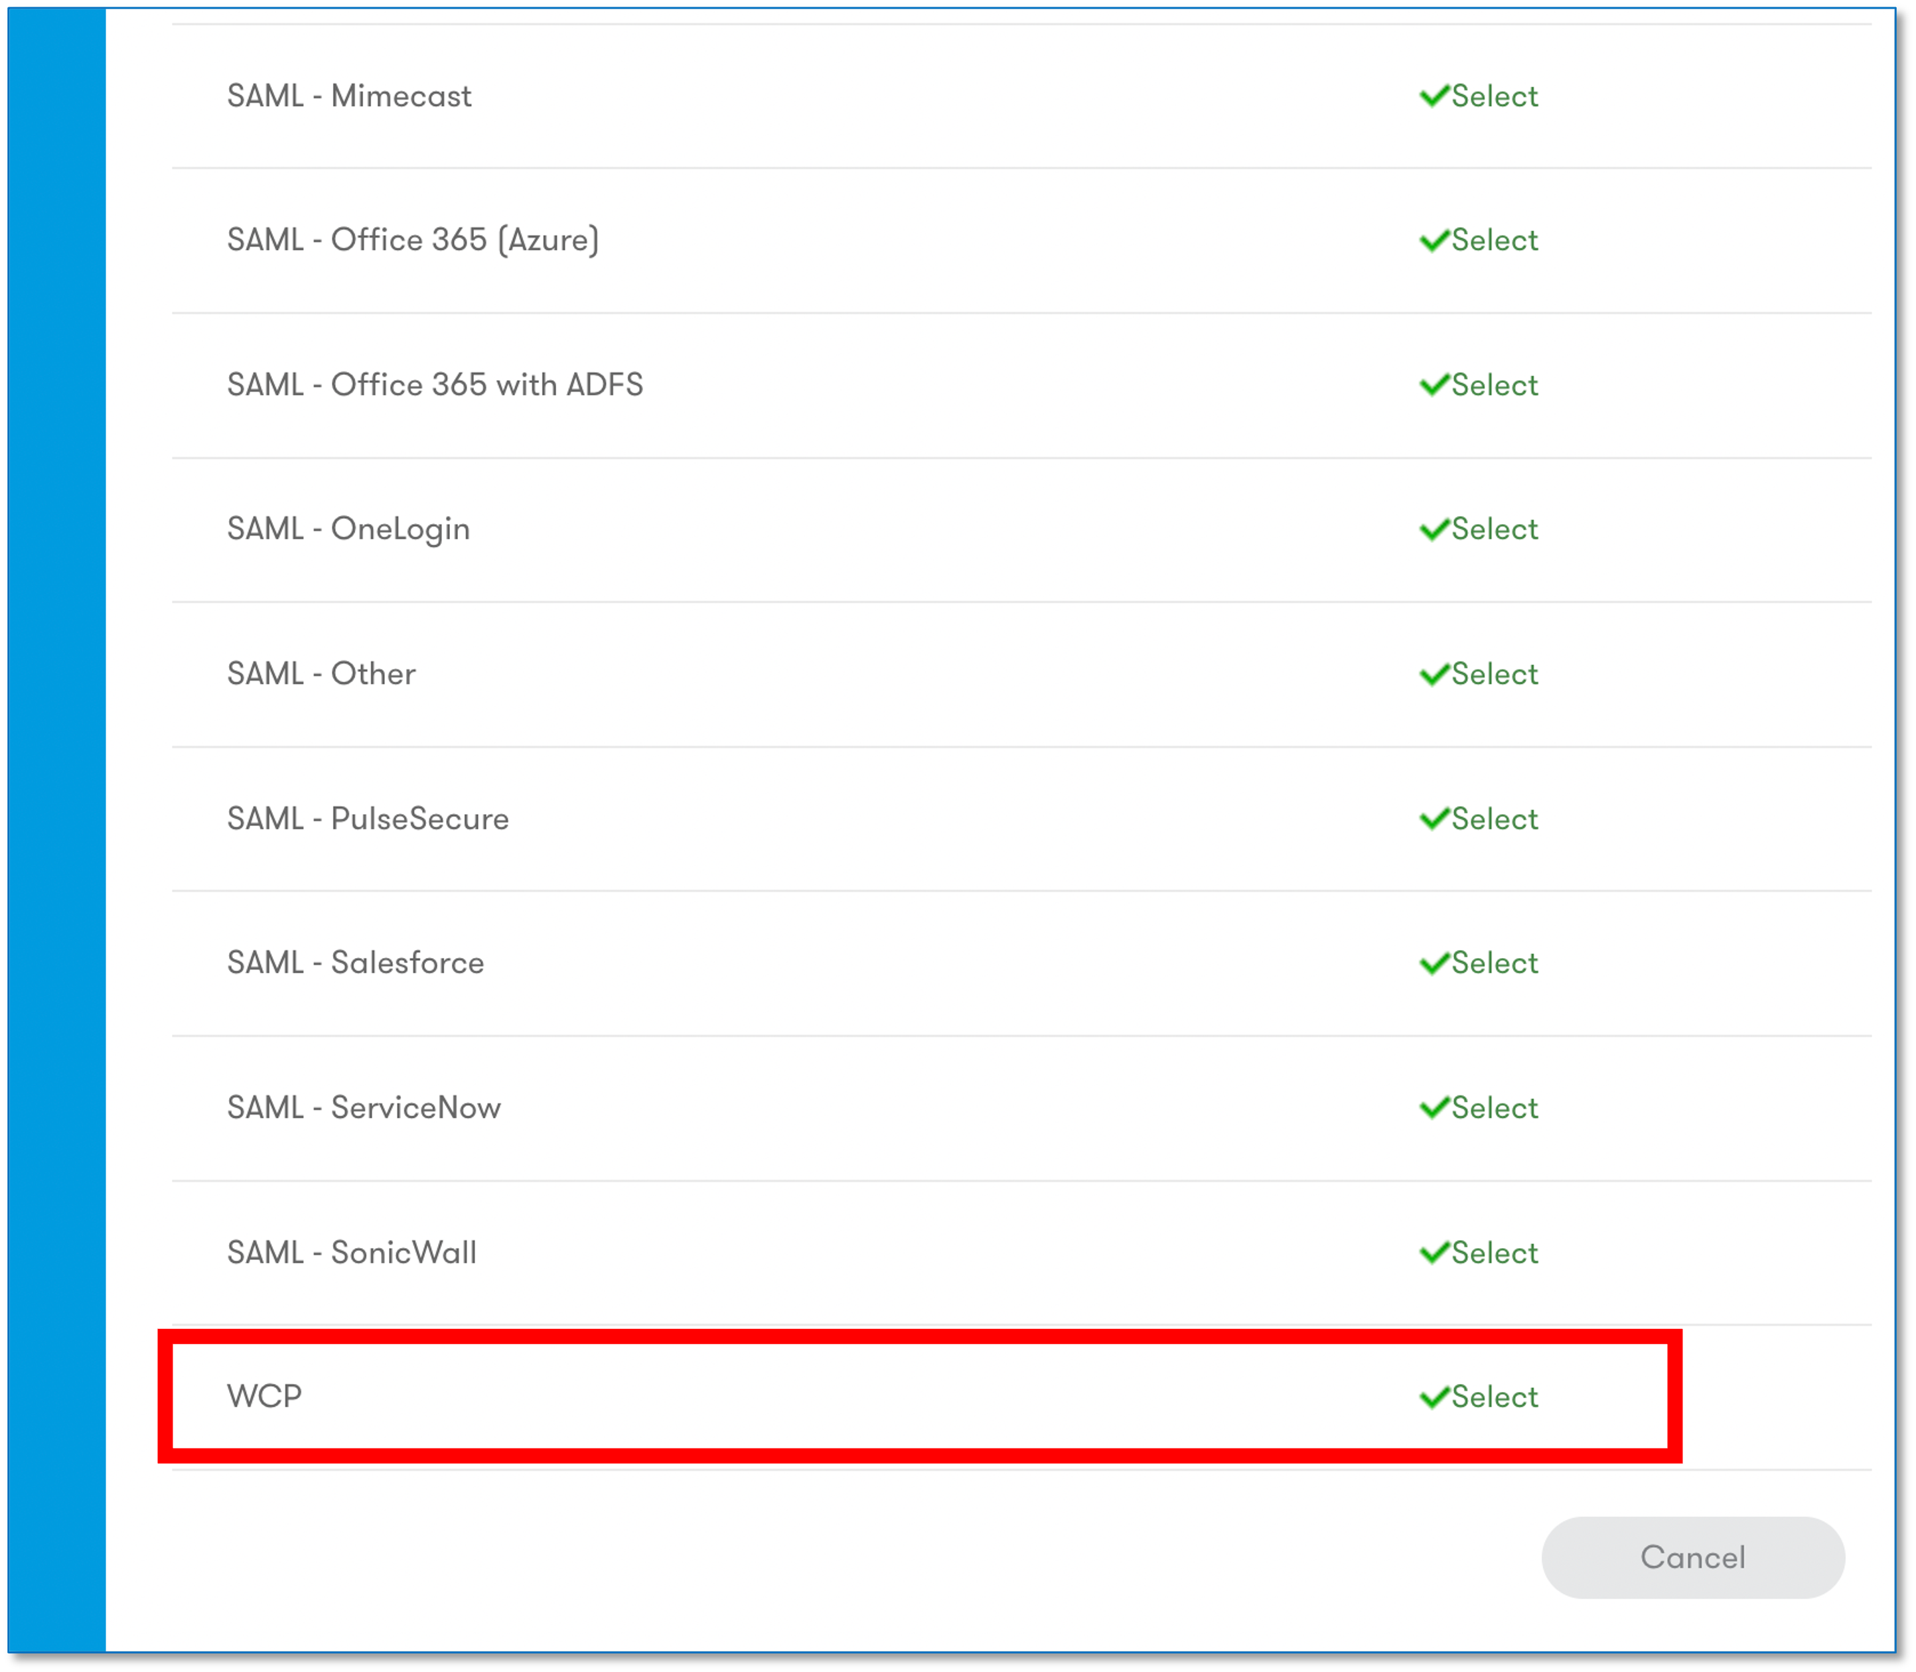Click the 'SAML - PulseSecure' label
Image resolution: width=1916 pixels, height=1672 pixels.
point(368,819)
